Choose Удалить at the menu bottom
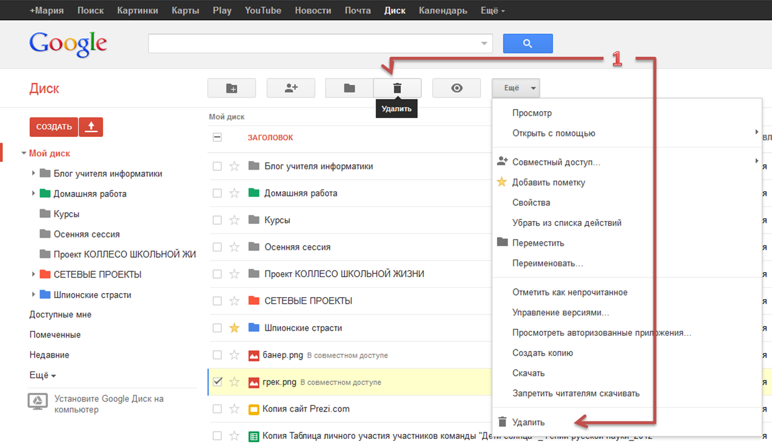The width and height of the screenshot is (772, 447). tap(528, 422)
